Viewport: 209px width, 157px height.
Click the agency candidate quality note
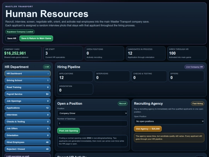(x=169, y=138)
